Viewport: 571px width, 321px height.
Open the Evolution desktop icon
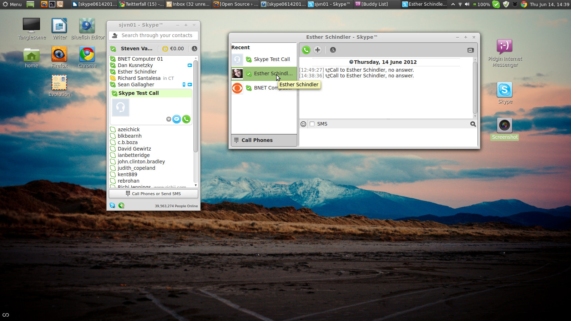point(59,86)
